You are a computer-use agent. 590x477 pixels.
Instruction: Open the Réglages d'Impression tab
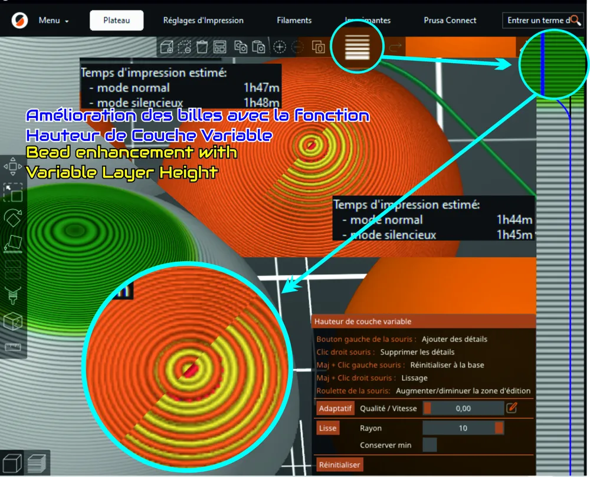203,20
